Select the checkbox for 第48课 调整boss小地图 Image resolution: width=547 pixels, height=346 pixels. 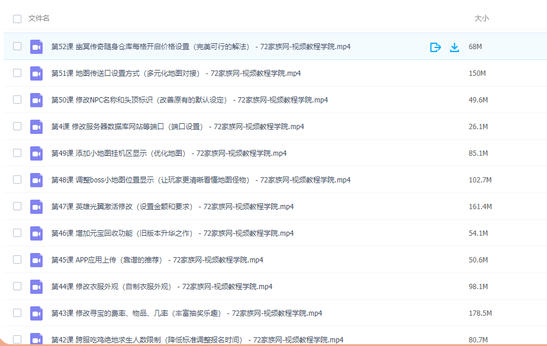coord(17,180)
